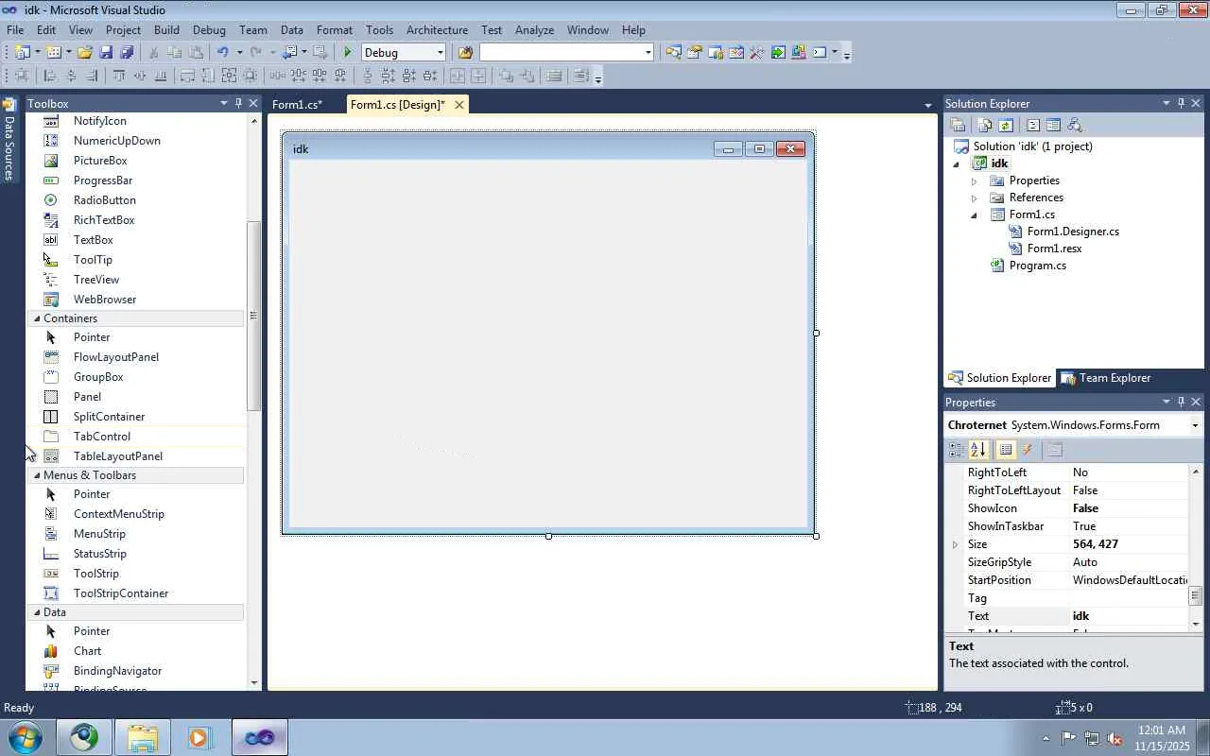This screenshot has height=756, width=1210.
Task: Collapse the Menus & Toolbars group
Action: pyautogui.click(x=37, y=475)
